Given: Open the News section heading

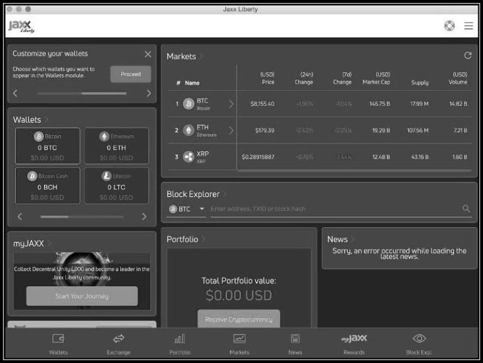Looking at the screenshot, I should (341, 239).
